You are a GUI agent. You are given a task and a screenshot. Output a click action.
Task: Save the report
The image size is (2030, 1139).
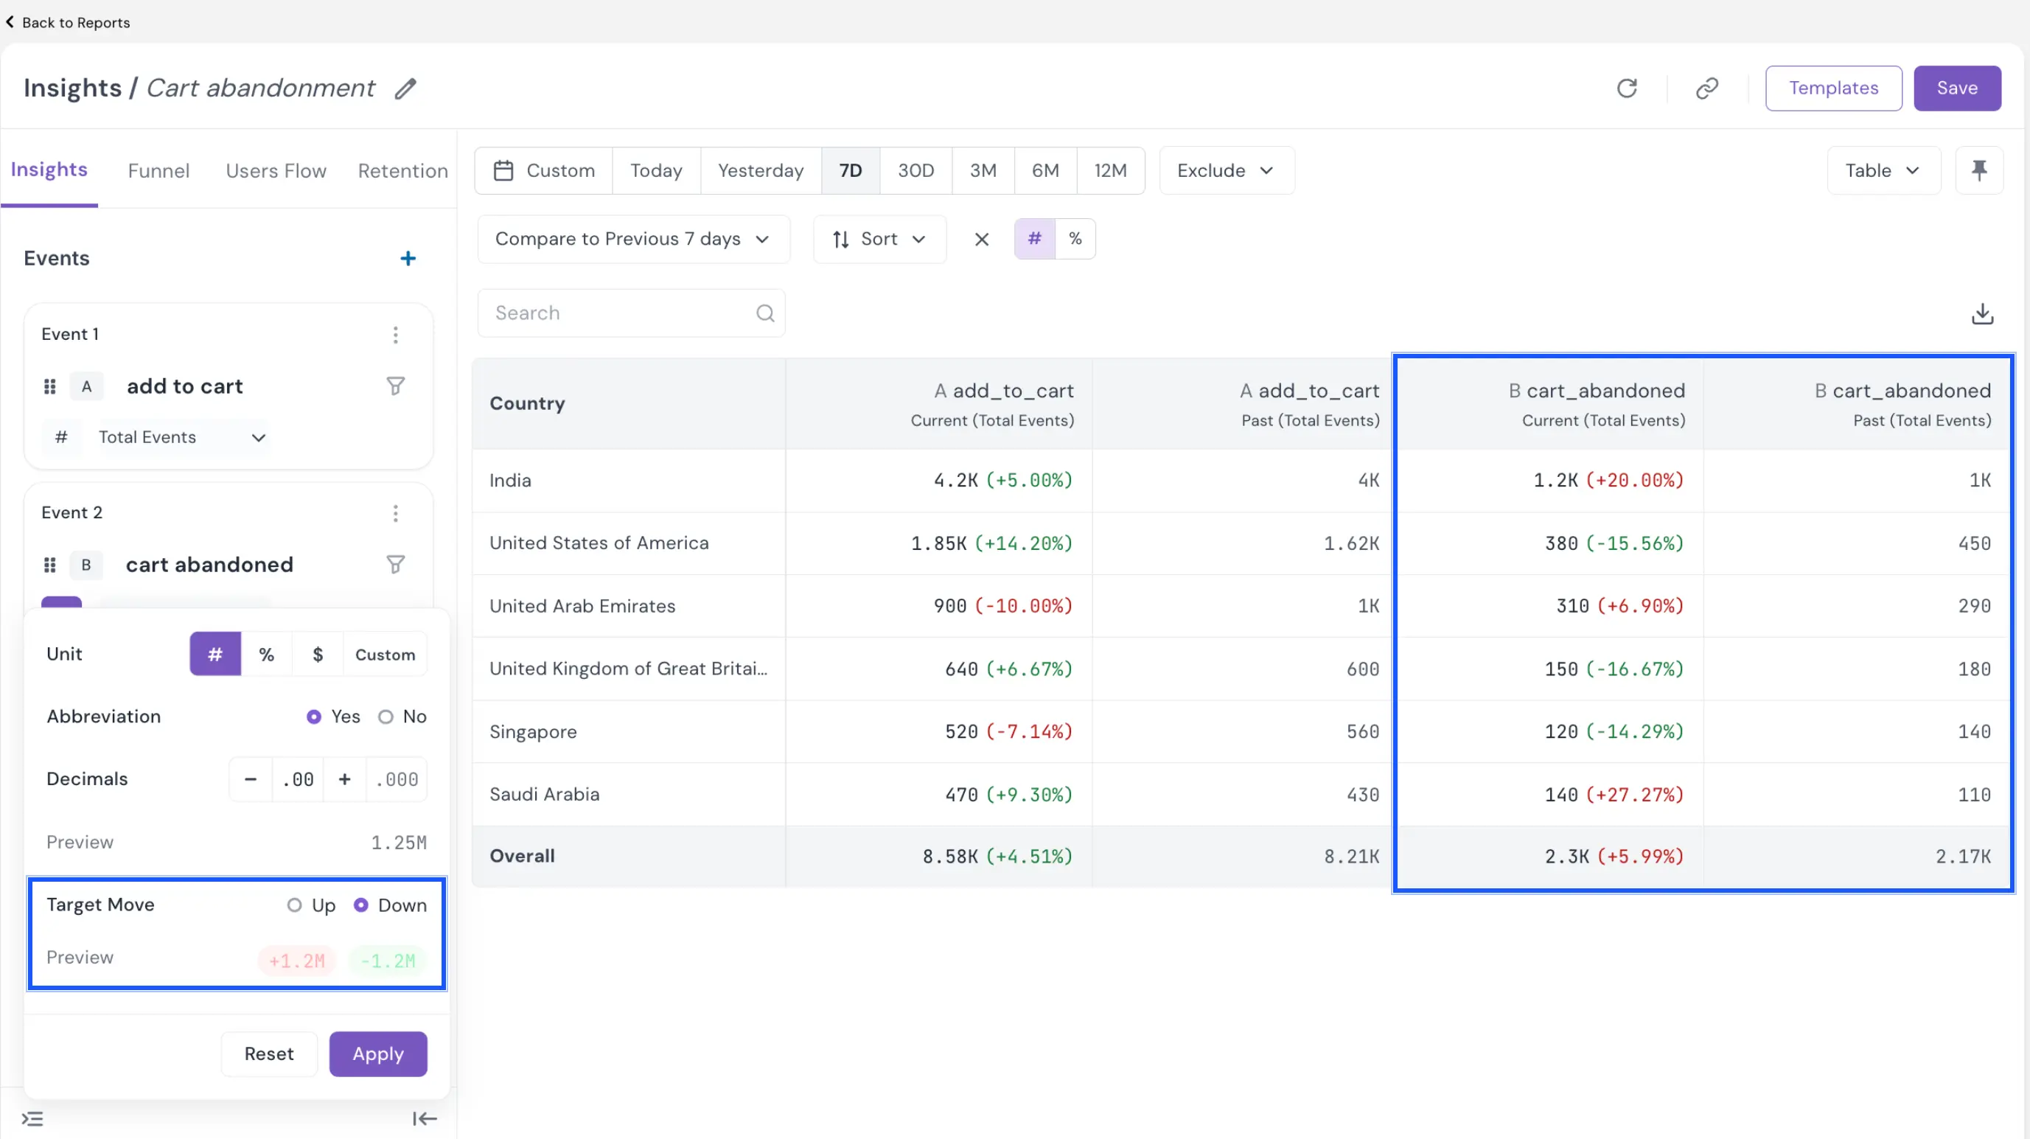click(1957, 88)
